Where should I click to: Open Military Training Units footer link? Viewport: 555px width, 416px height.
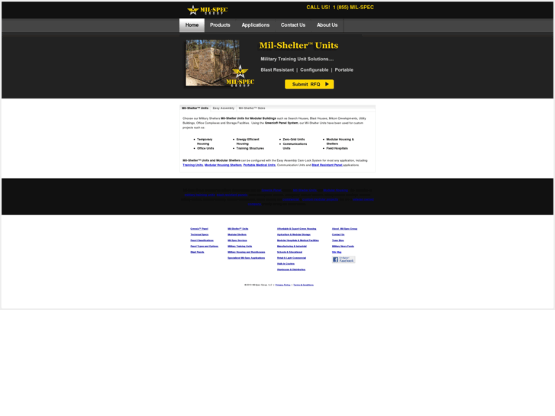click(240, 246)
